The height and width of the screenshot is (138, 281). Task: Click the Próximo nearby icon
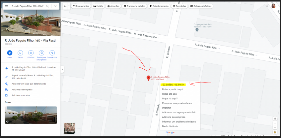[31, 53]
